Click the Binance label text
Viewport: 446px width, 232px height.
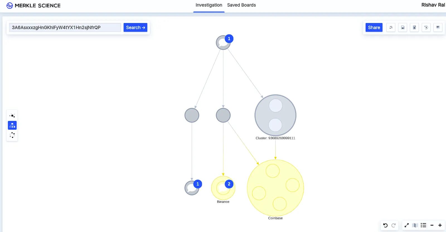point(223,202)
